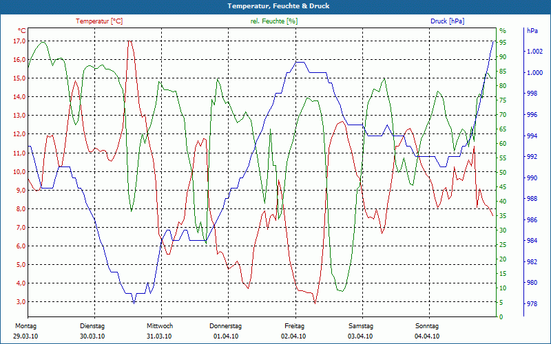Screen dimensions: 551x344
Task: Click the 'Montag' day label
Action: click(x=25, y=326)
